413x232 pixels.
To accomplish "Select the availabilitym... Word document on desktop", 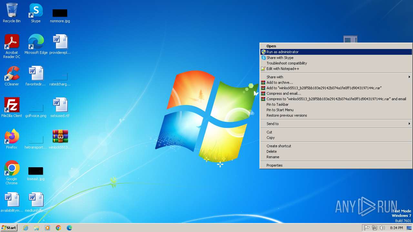I will pyautogui.click(x=12, y=202).
